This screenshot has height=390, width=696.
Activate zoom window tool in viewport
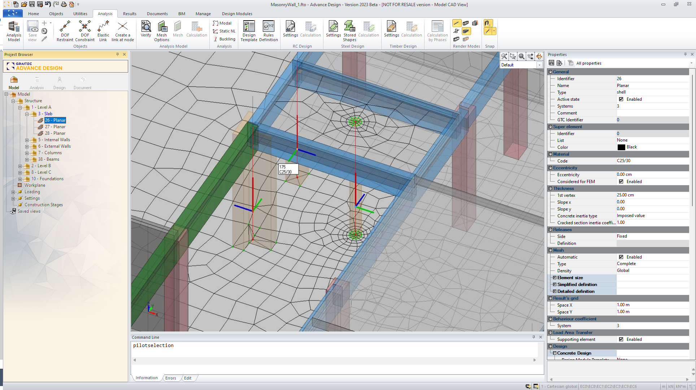513,56
